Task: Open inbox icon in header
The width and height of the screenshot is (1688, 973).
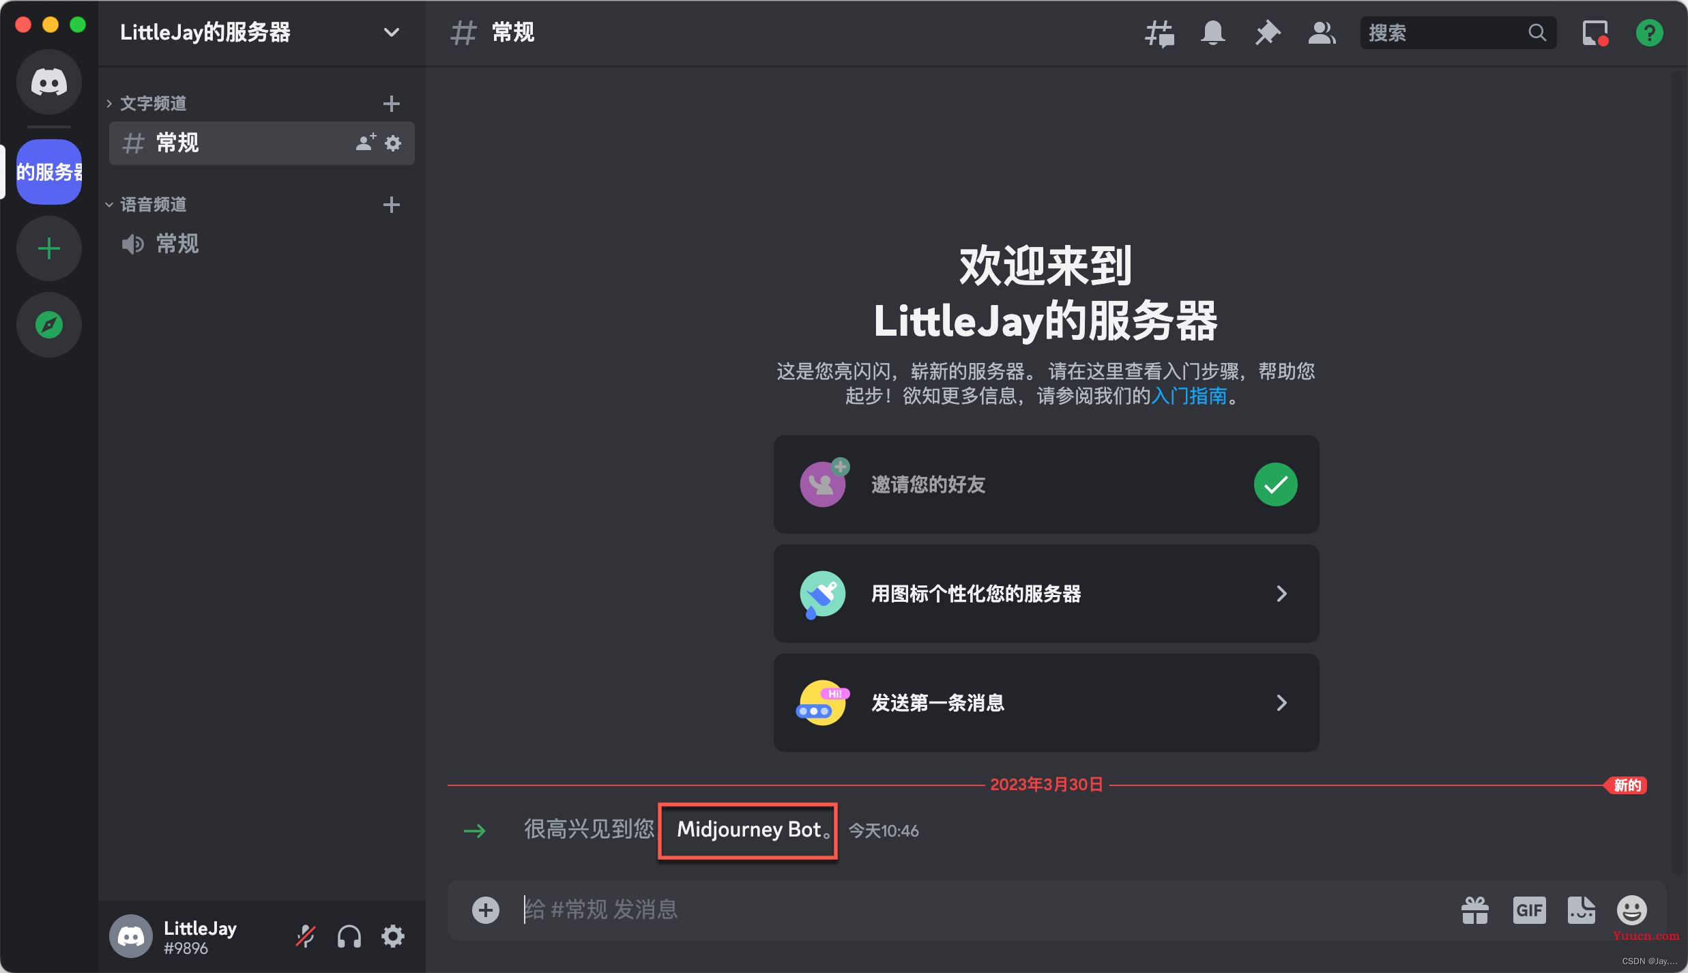Action: [1595, 33]
